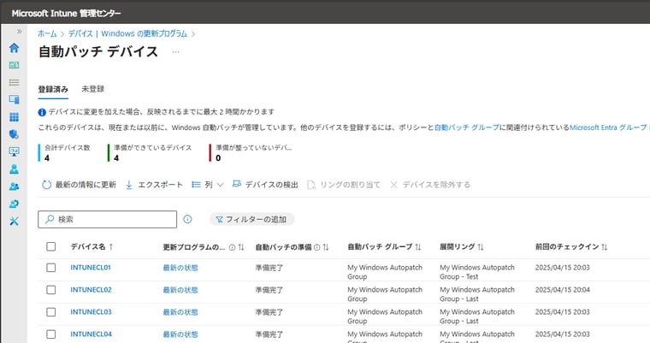
Task: Check the INTUNECL02 row checkbox
Action: coord(51,290)
